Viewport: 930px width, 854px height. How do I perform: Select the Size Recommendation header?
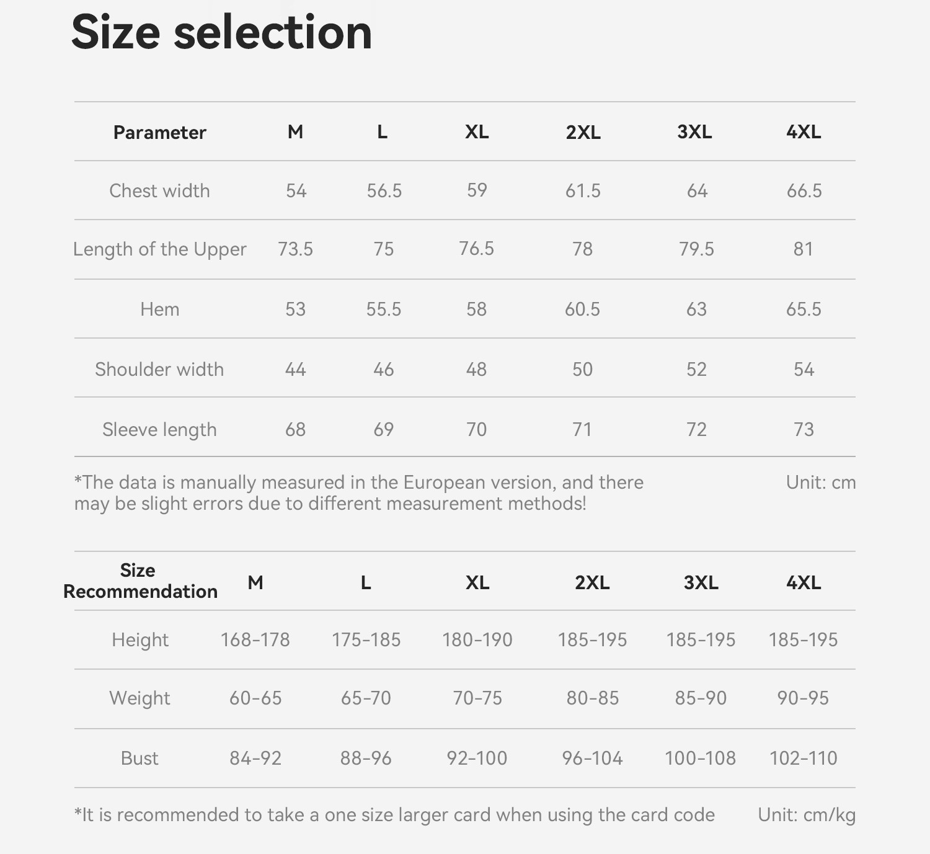pyautogui.click(x=140, y=581)
